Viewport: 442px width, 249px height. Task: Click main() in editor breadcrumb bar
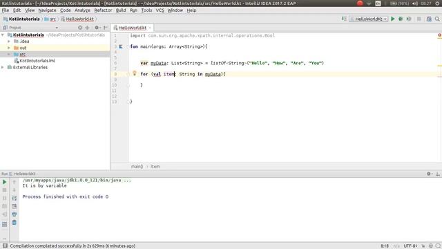[x=137, y=167]
